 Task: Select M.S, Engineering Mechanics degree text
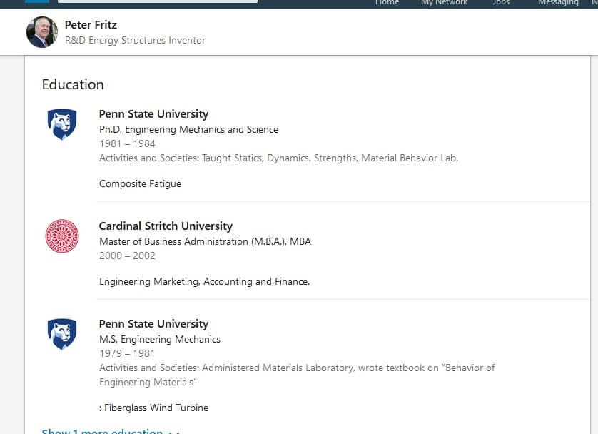160,340
